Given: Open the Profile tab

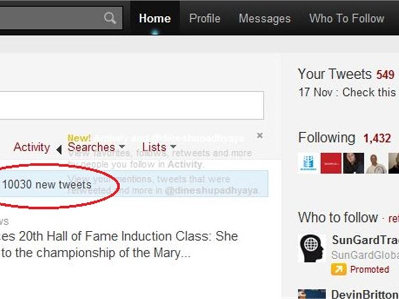Looking at the screenshot, I should (204, 18).
